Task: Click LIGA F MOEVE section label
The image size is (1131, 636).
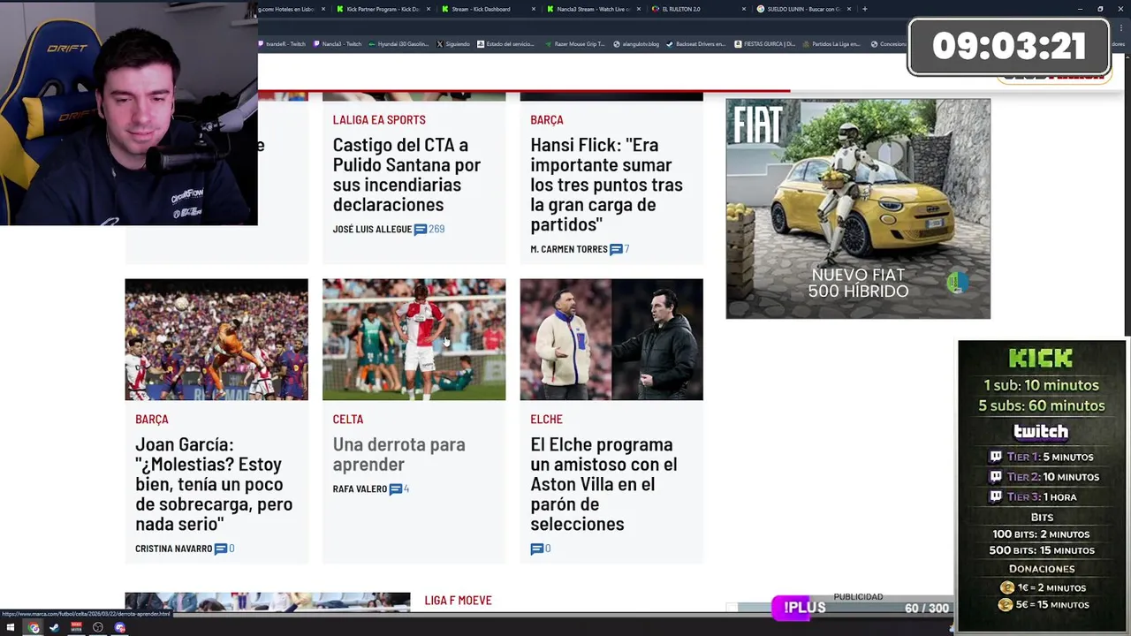Action: [x=458, y=601]
